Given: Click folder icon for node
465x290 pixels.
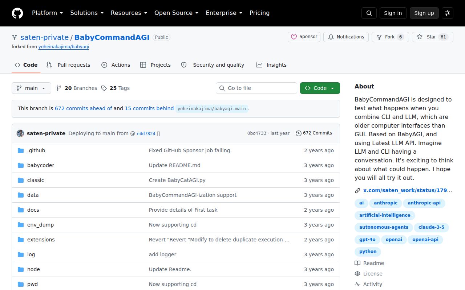Looking at the screenshot, I should [x=21, y=269].
